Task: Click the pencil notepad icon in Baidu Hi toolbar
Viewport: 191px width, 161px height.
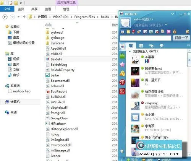Action: tap(145, 32)
